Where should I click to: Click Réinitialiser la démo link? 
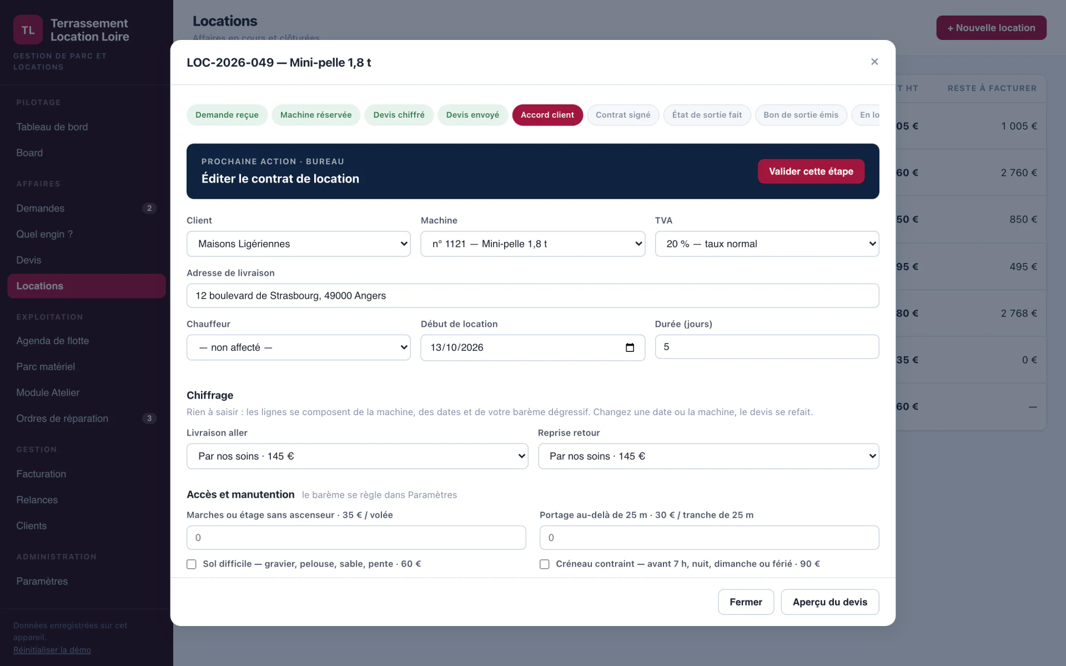pyautogui.click(x=52, y=650)
